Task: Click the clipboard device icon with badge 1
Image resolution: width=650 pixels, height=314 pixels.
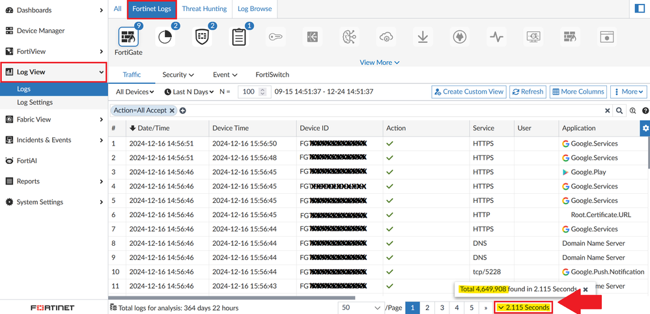Action: point(239,37)
